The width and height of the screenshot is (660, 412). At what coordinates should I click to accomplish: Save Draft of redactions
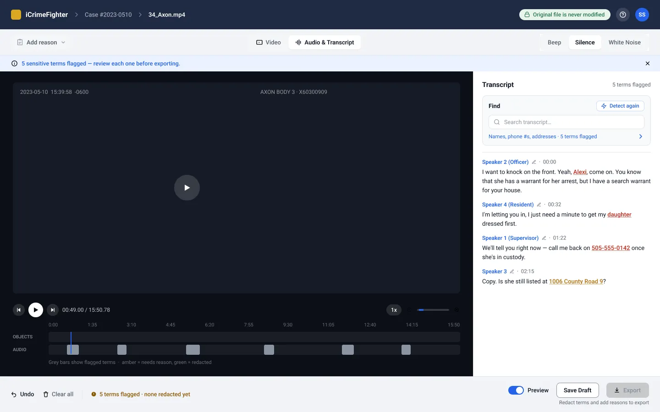[577, 390]
